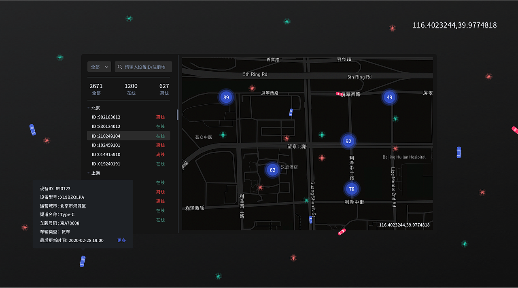Click blue car icon below 屏翠西路 on map
The height and width of the screenshot is (288, 518).
click(x=291, y=112)
